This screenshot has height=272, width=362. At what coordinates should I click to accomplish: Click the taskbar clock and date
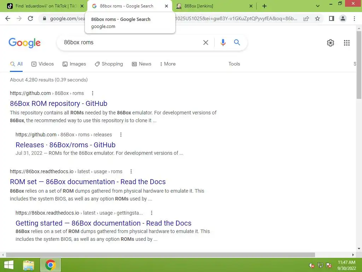(346, 265)
